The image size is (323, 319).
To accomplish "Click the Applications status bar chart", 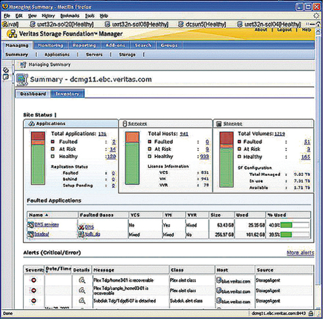I will (38, 158).
